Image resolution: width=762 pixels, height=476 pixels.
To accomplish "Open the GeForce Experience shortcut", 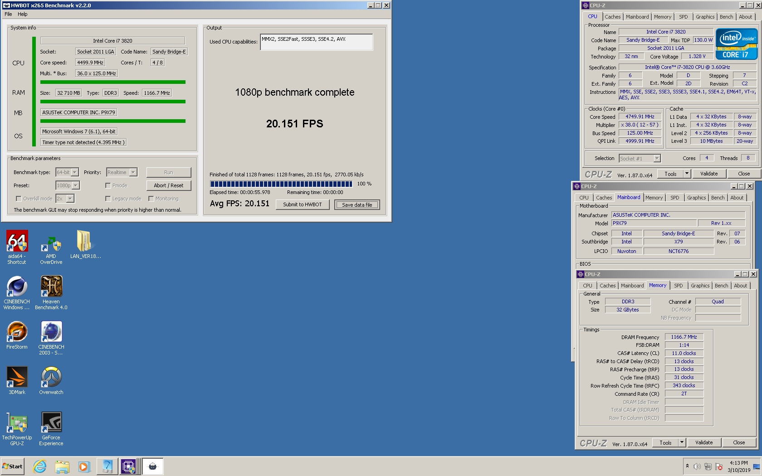I will tap(51, 428).
